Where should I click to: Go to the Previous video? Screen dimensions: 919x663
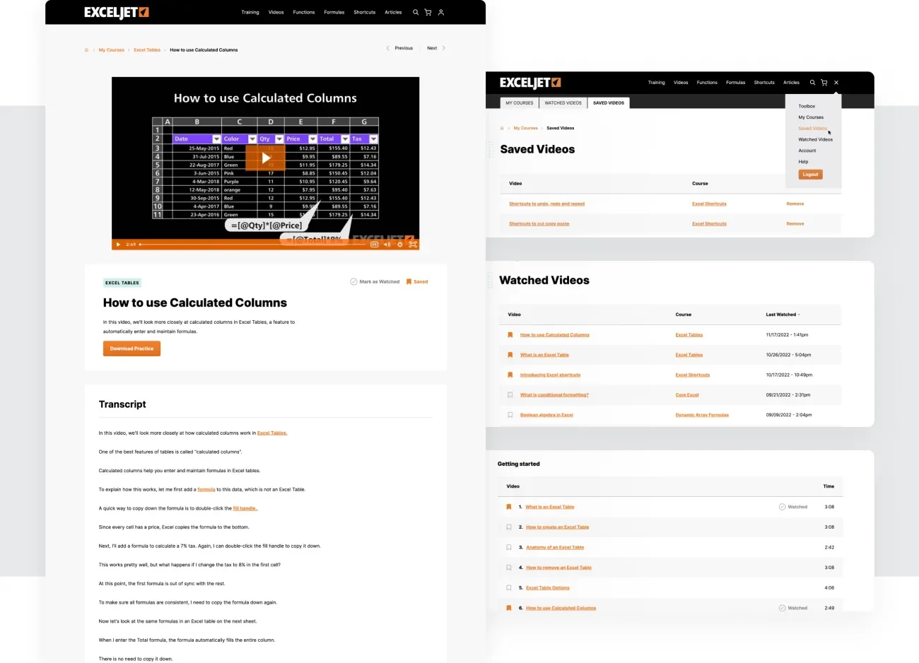399,48
